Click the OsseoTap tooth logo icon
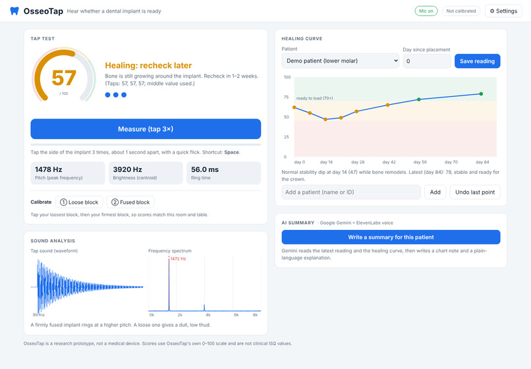The width and height of the screenshot is (531, 369). point(14,11)
